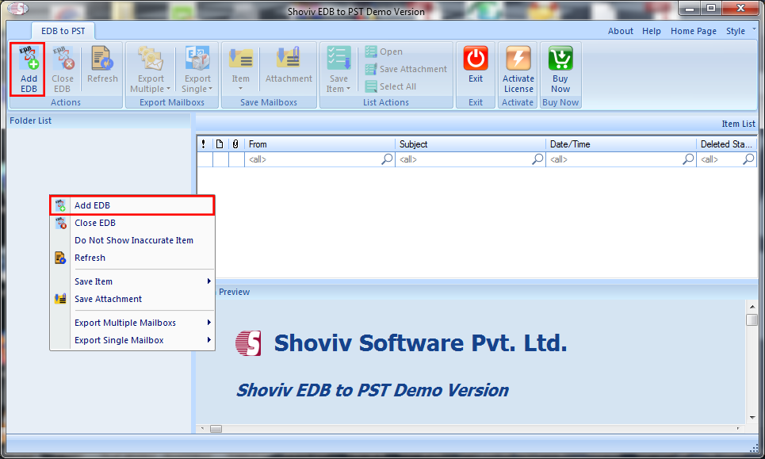Open the About menu
This screenshot has width=765, height=459.
620,31
